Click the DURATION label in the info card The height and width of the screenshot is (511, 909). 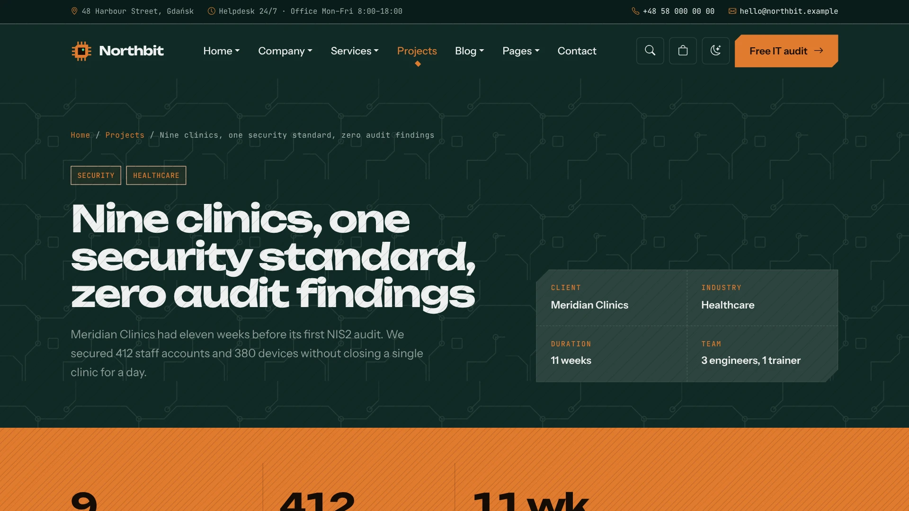click(571, 344)
